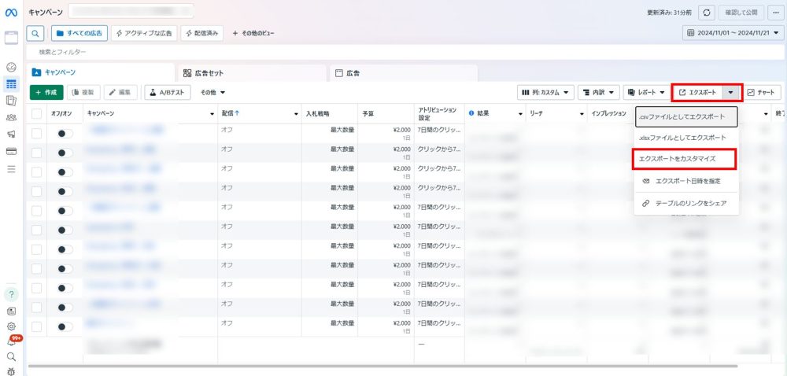Tick the select-all checkbox in header
The width and height of the screenshot is (787, 376).
coord(37,114)
